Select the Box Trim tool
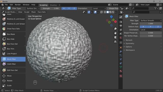Image resolution: width=163 pixels, height=92 pixels. 13,49
